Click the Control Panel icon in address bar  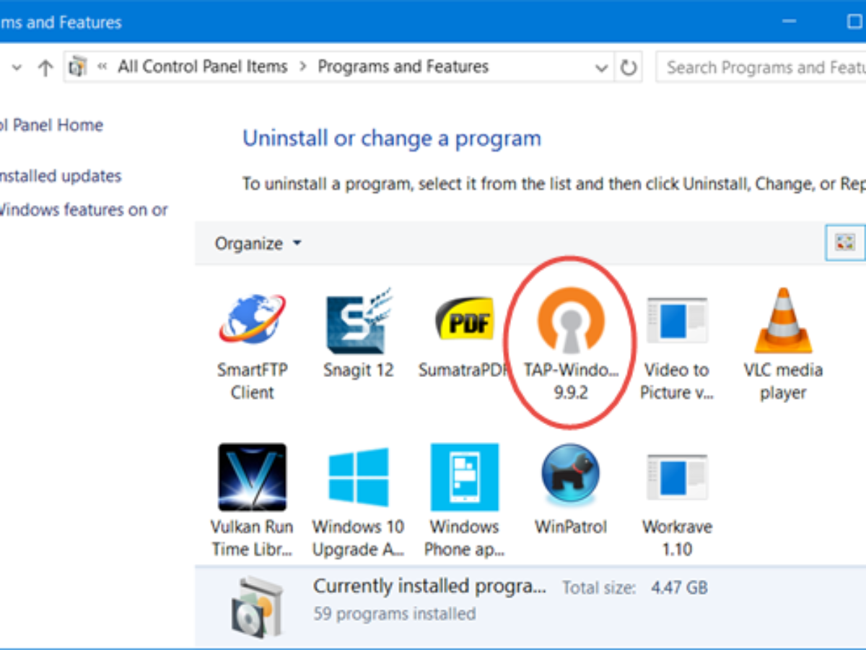(x=78, y=67)
